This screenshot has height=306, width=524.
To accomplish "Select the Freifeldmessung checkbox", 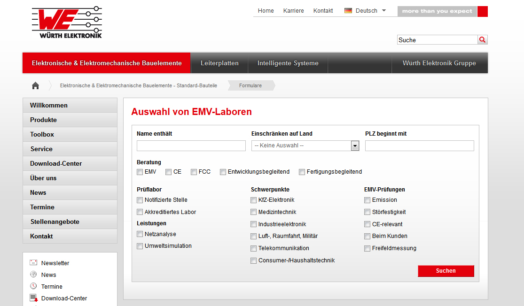I will pyautogui.click(x=367, y=249).
